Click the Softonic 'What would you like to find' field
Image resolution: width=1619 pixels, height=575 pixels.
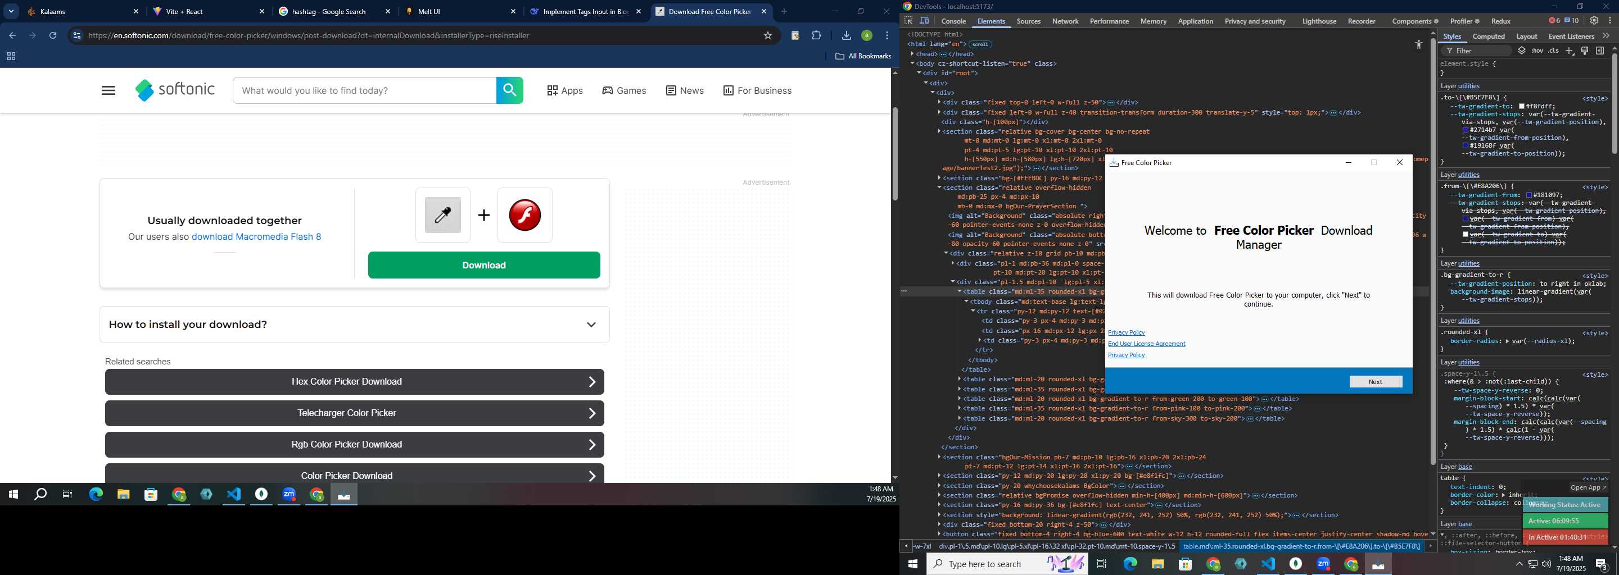[364, 90]
